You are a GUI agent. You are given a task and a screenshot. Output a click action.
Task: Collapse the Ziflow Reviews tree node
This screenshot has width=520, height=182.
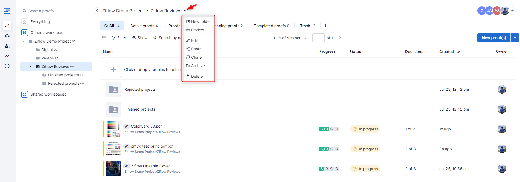(x=31, y=67)
